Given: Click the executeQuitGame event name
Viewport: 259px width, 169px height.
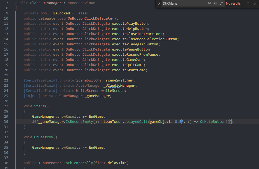Looking at the screenshot, I should tap(128, 65).
